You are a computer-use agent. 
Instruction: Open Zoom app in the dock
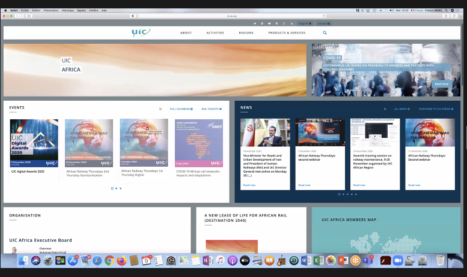pyautogui.click(x=397, y=261)
